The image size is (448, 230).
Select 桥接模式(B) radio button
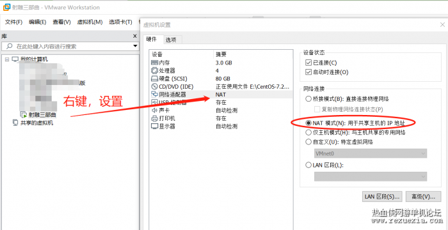(308, 99)
